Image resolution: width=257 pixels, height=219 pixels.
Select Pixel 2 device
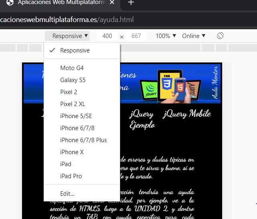tap(82, 92)
